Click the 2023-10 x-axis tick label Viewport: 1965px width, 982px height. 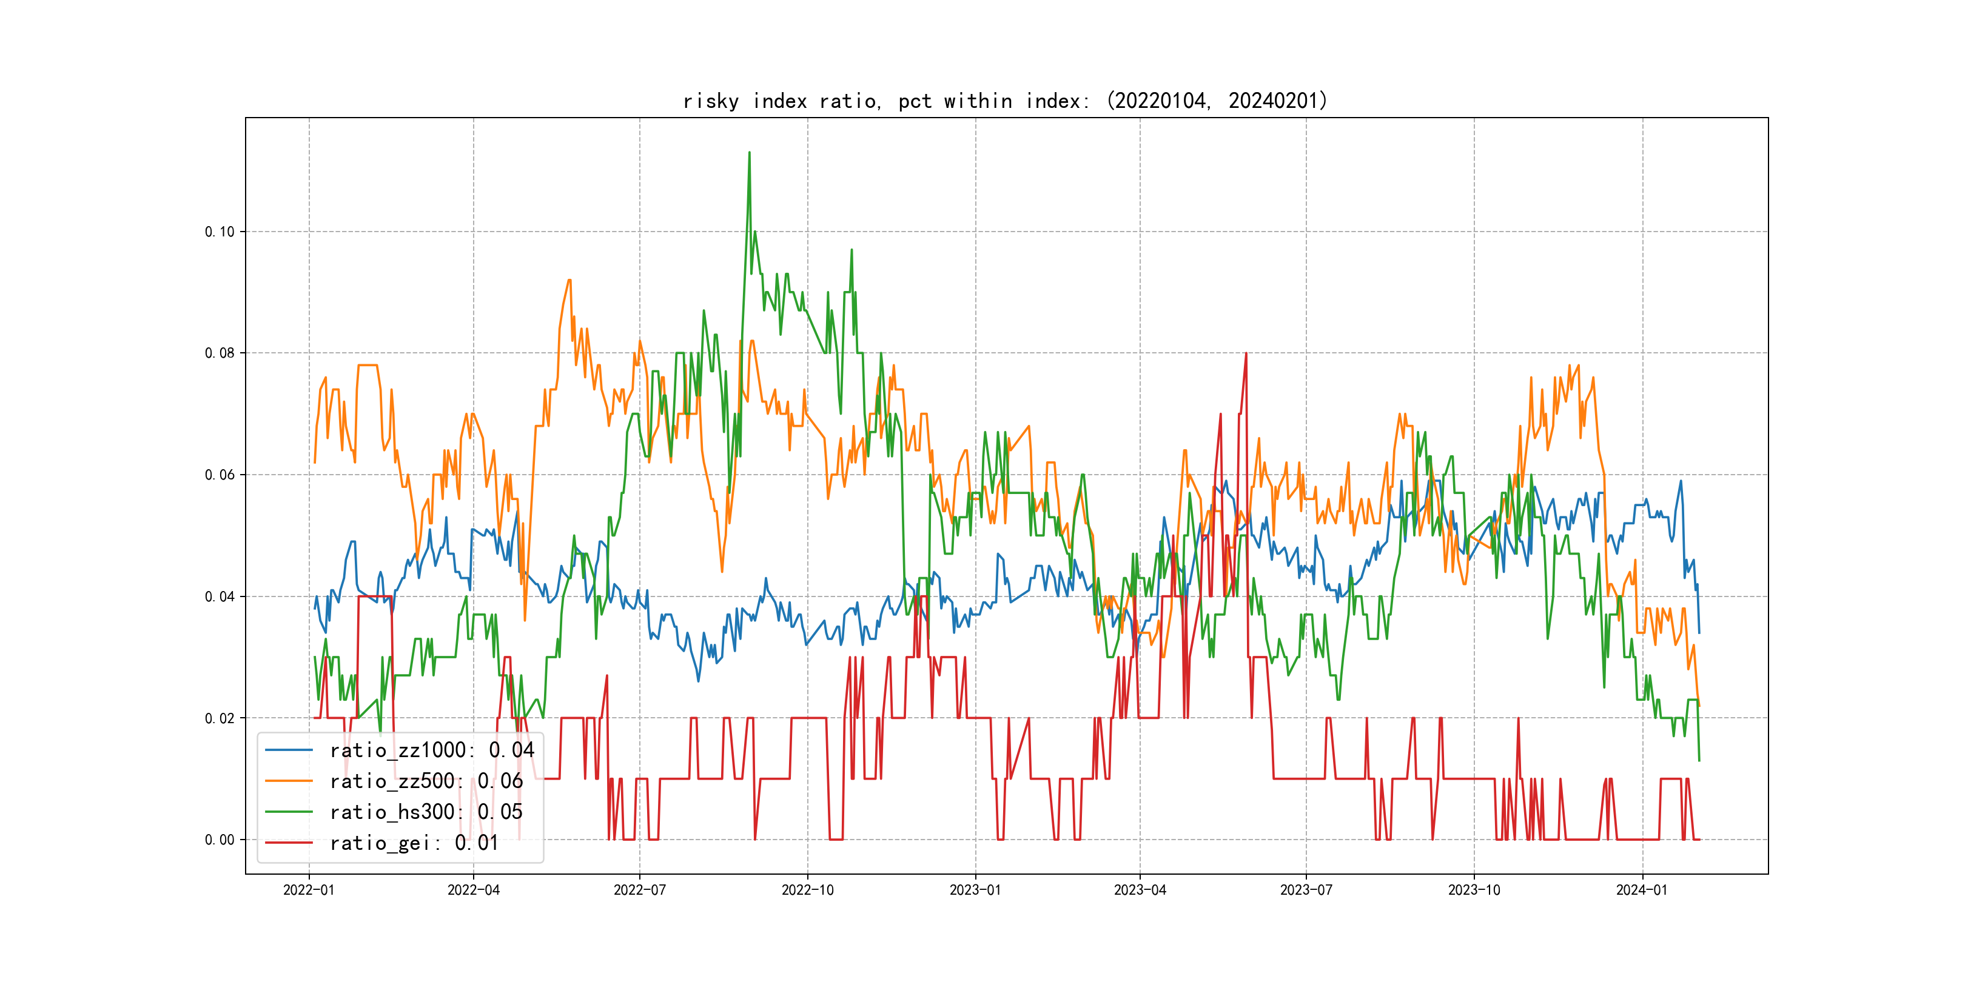click(x=1474, y=890)
